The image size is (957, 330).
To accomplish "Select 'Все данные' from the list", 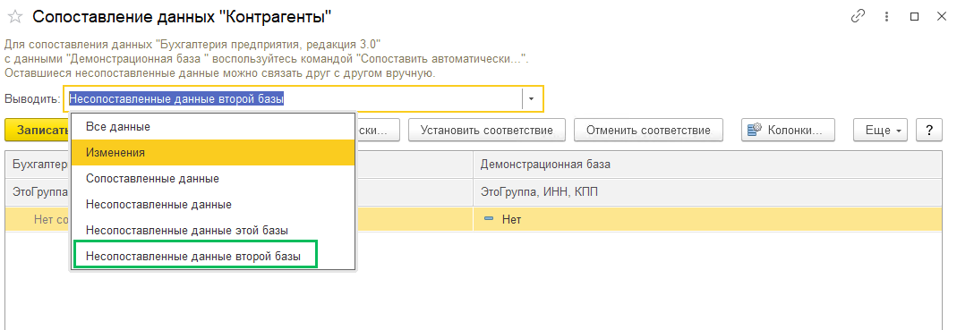I will coord(213,127).
